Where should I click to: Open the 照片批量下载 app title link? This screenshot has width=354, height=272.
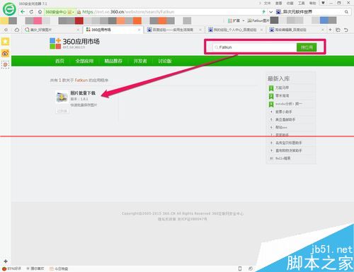(83, 93)
